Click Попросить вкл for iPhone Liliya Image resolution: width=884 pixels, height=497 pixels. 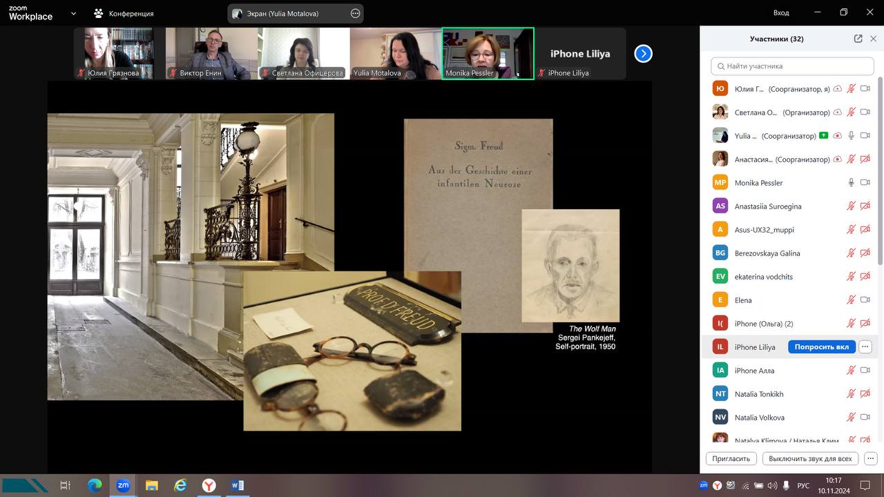click(821, 347)
